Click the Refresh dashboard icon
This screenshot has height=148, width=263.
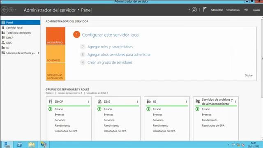(x=194, y=10)
